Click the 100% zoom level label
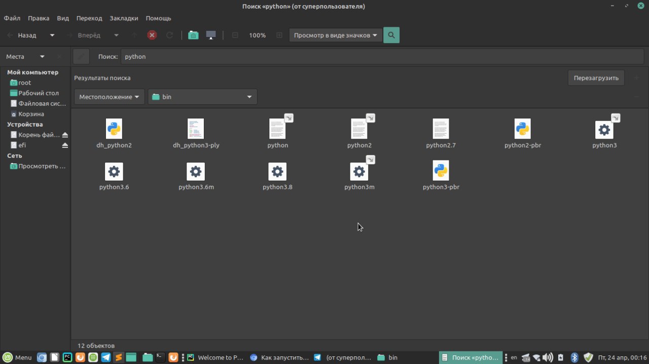This screenshot has height=364, width=649. (258, 35)
